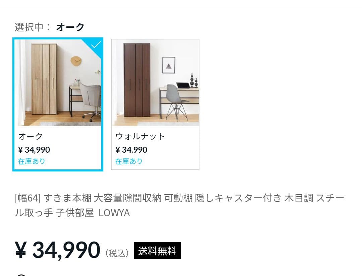Open 在庫あり link under オーク
Image resolution: width=362 pixels, height=276 pixels.
click(32, 161)
